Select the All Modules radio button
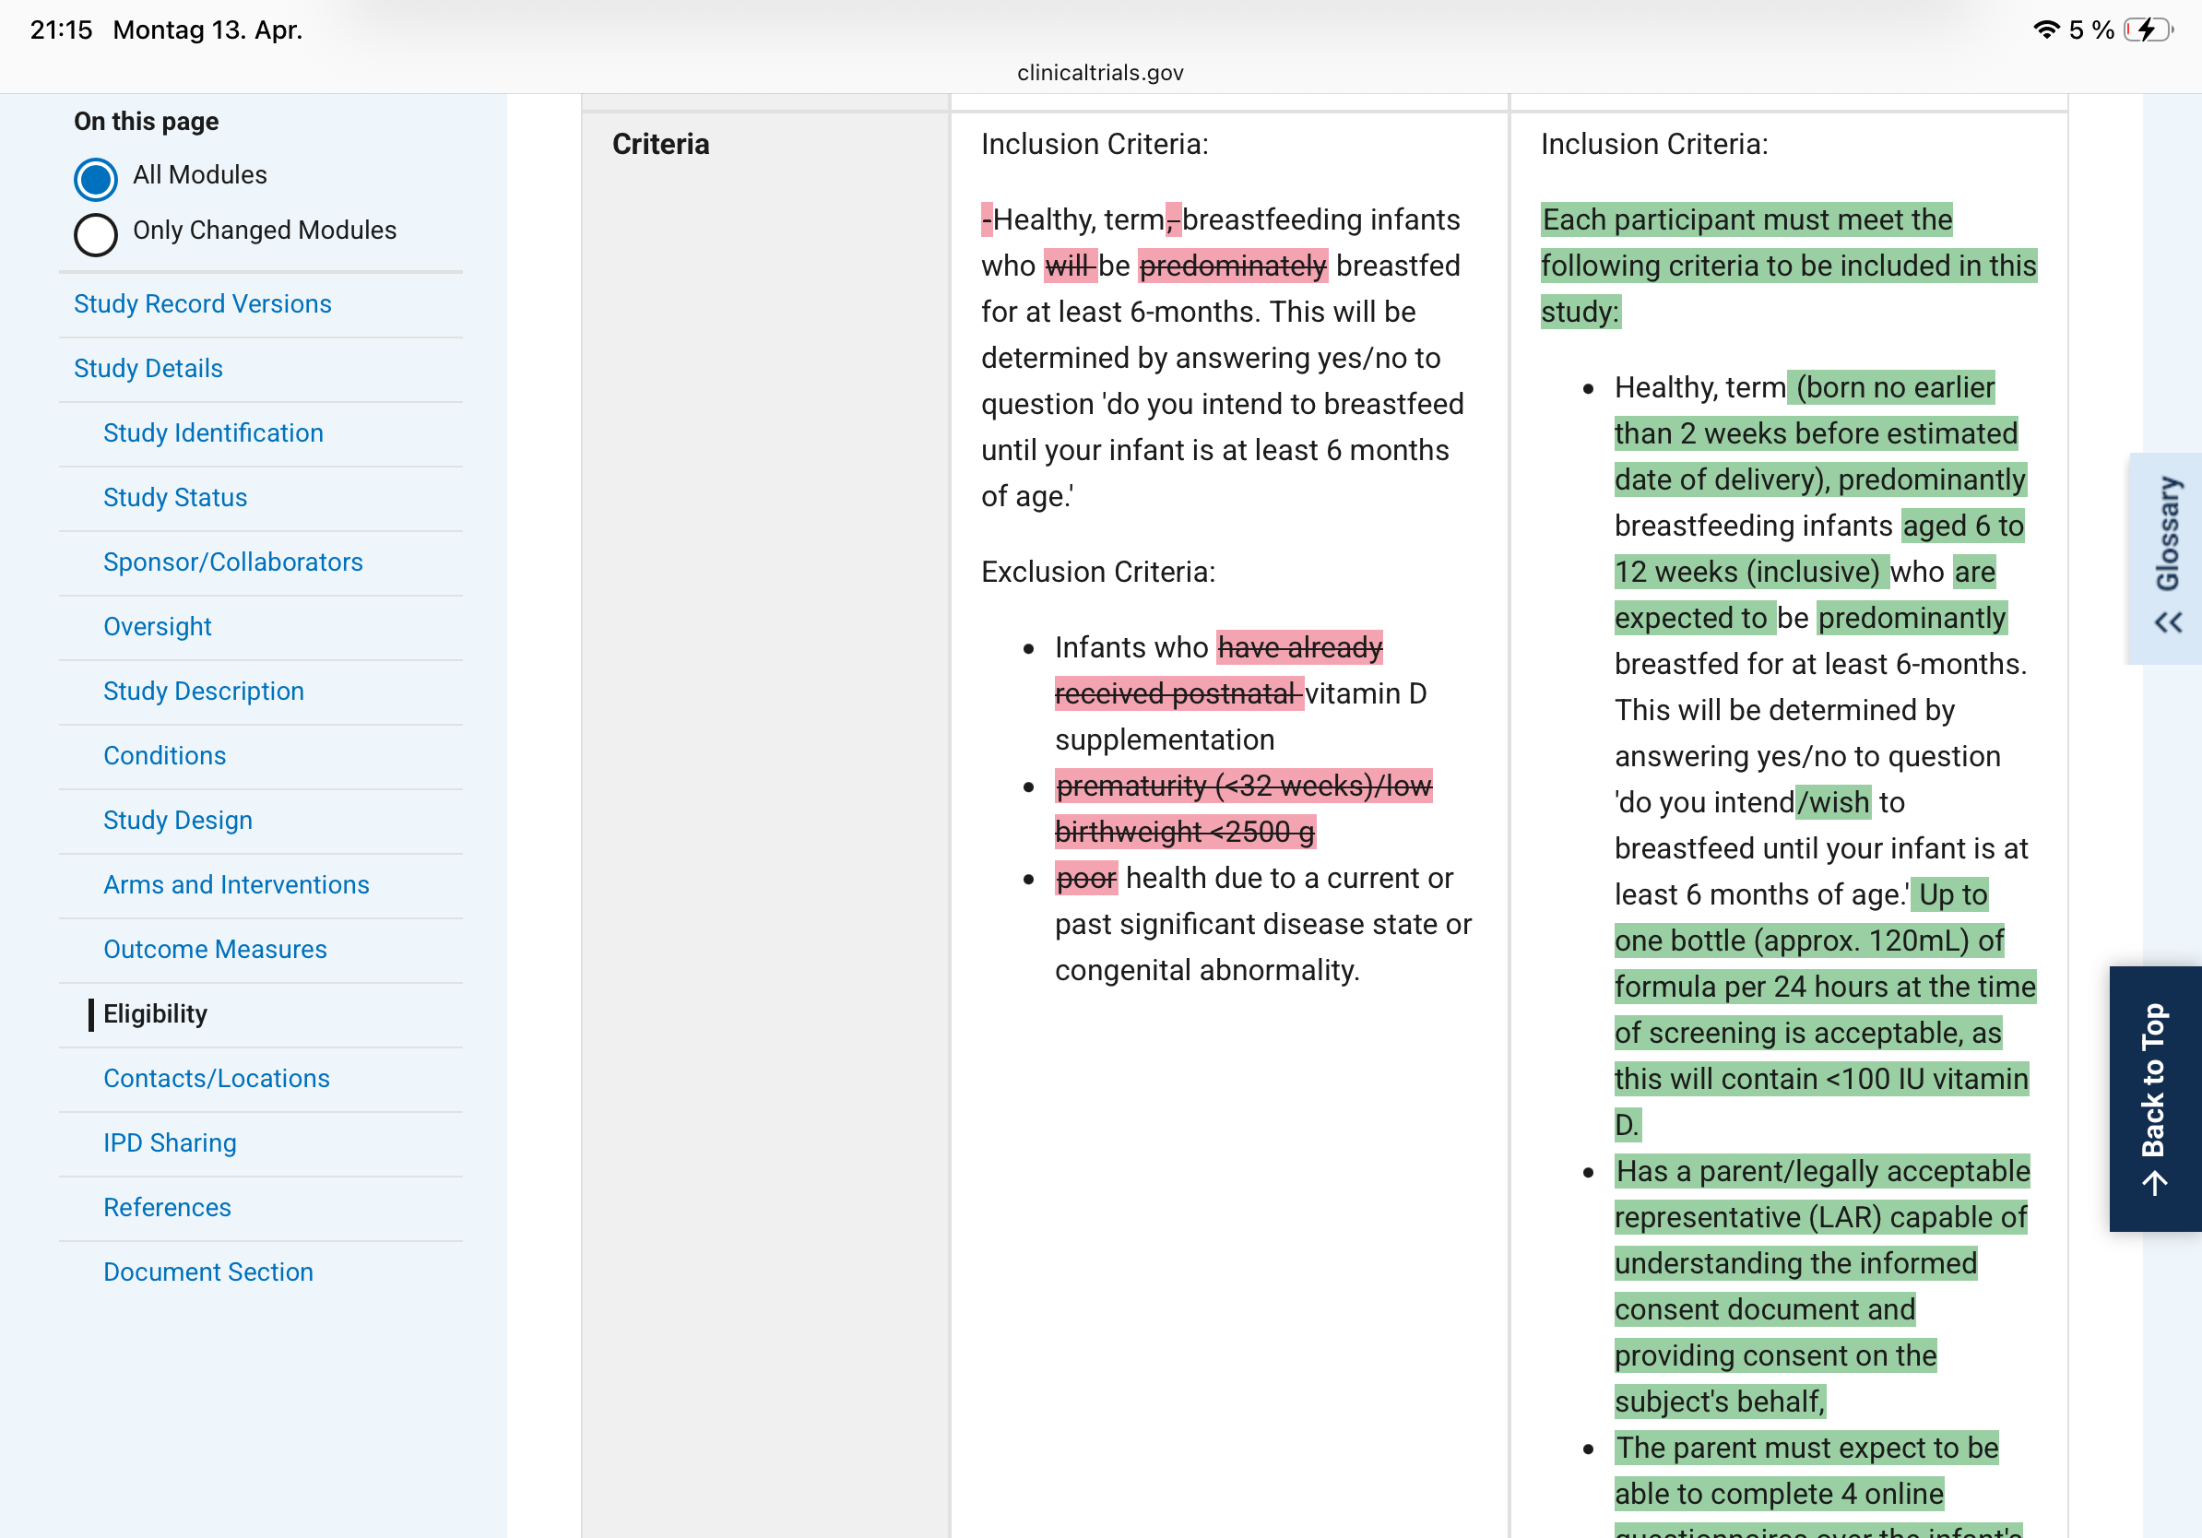2202x1538 pixels. click(x=96, y=178)
